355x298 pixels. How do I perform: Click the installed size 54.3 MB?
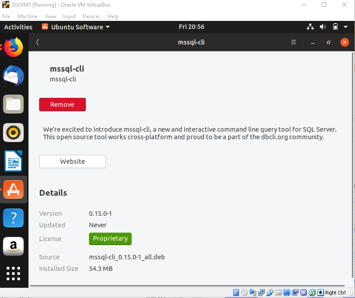[x=101, y=269]
